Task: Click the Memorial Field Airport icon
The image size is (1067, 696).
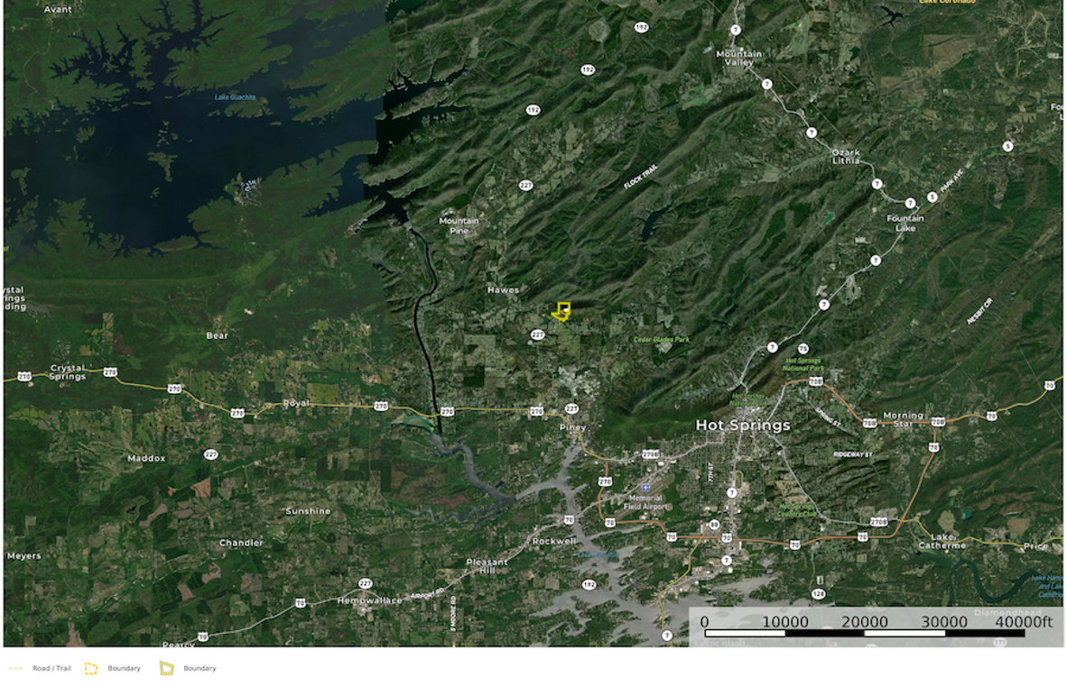Action: click(x=645, y=488)
